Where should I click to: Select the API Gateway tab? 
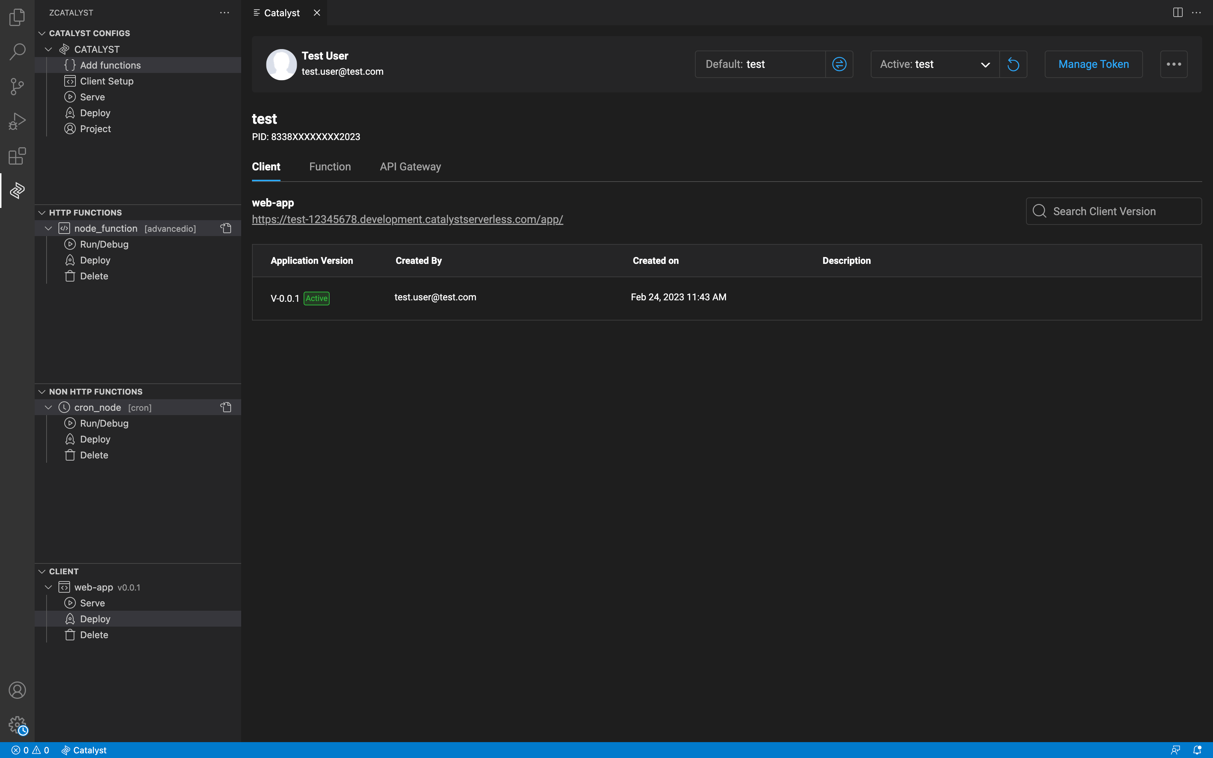410,167
